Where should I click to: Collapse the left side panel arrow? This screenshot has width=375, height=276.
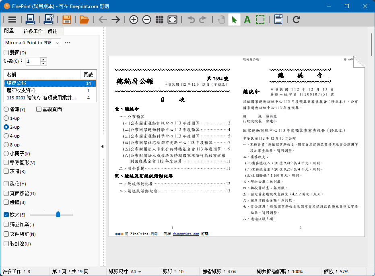[x=102, y=146]
